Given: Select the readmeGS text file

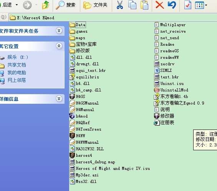Looking at the screenshot, I should click(166, 51).
